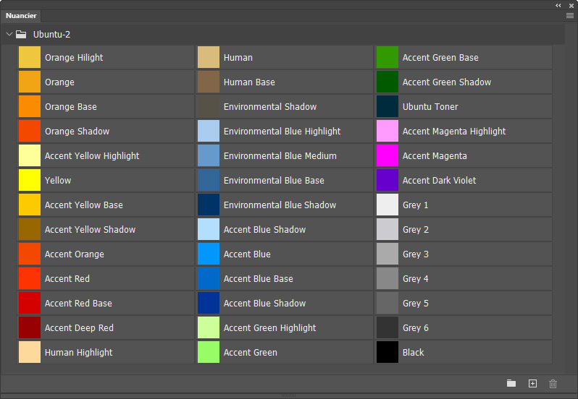578x399 pixels.
Task: Open the Nuancier panel options menu
Action: click(x=570, y=15)
